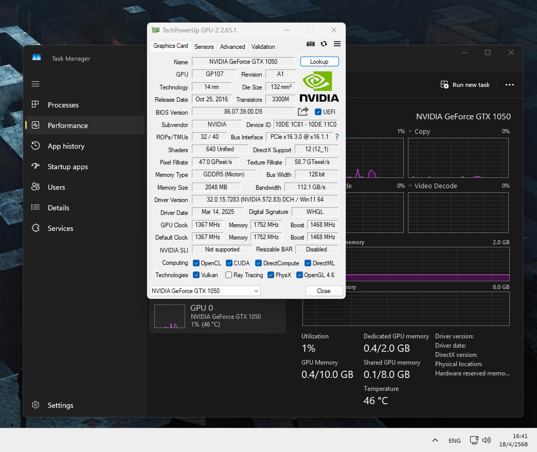This screenshot has width=537, height=452.
Task: Click the Temperature 46 °C reading
Action: click(x=375, y=401)
